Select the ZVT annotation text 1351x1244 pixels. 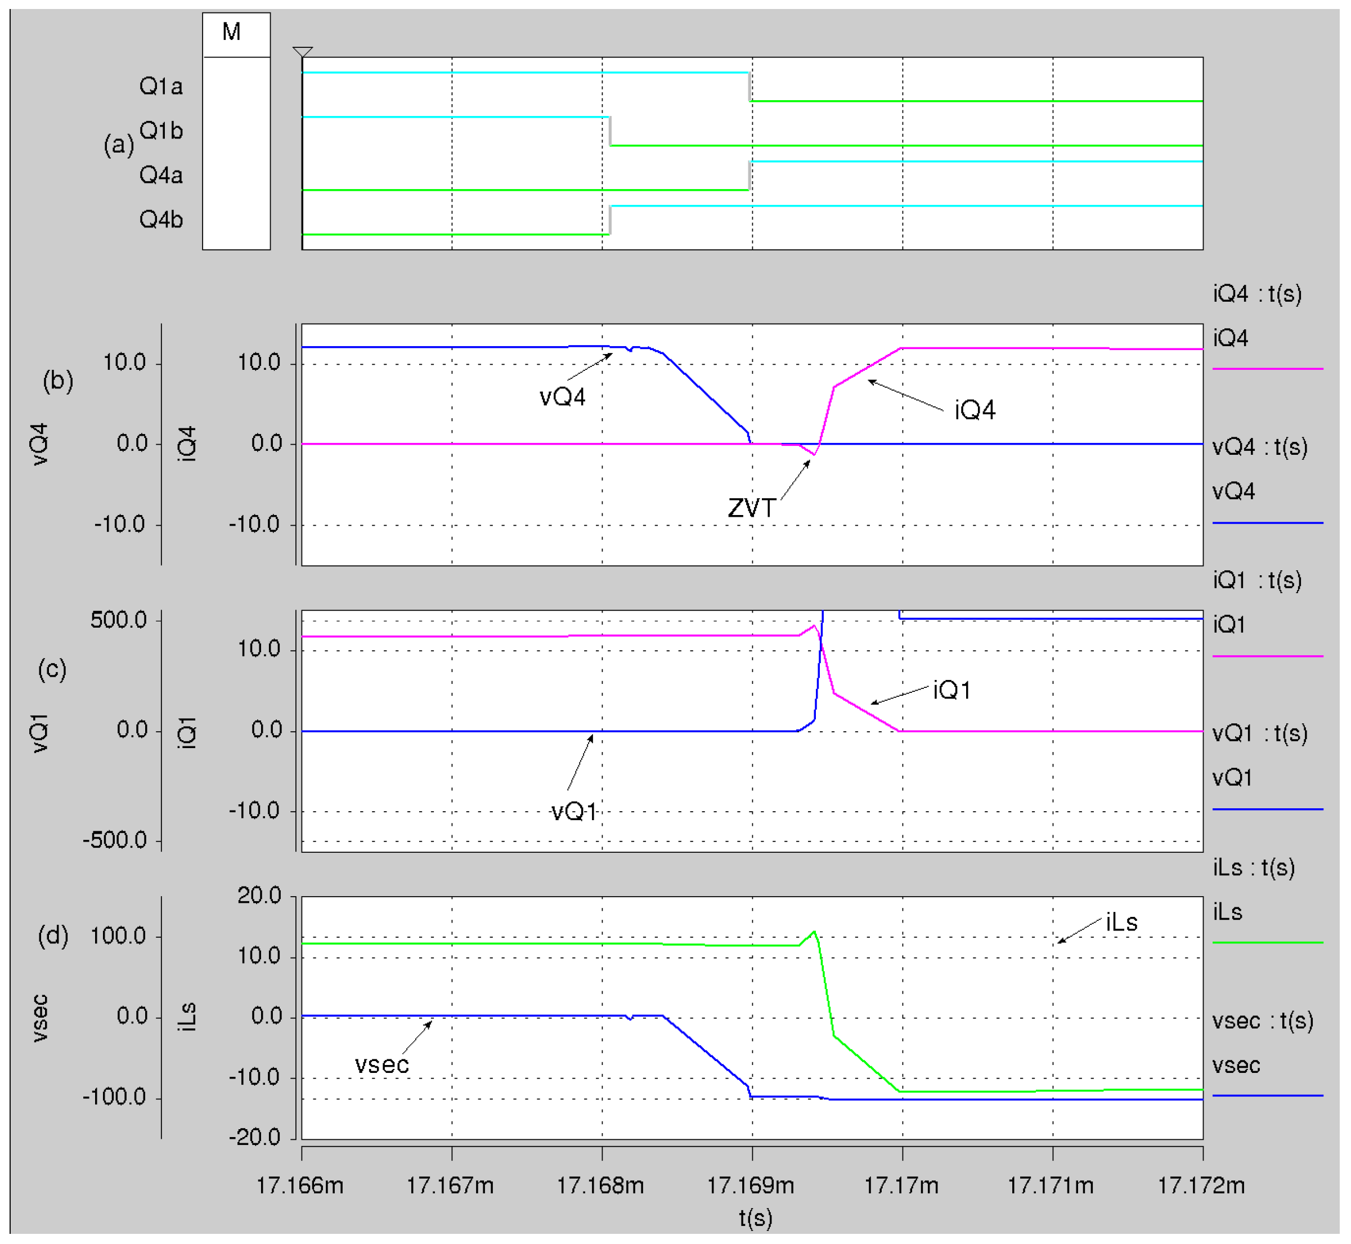click(x=752, y=508)
